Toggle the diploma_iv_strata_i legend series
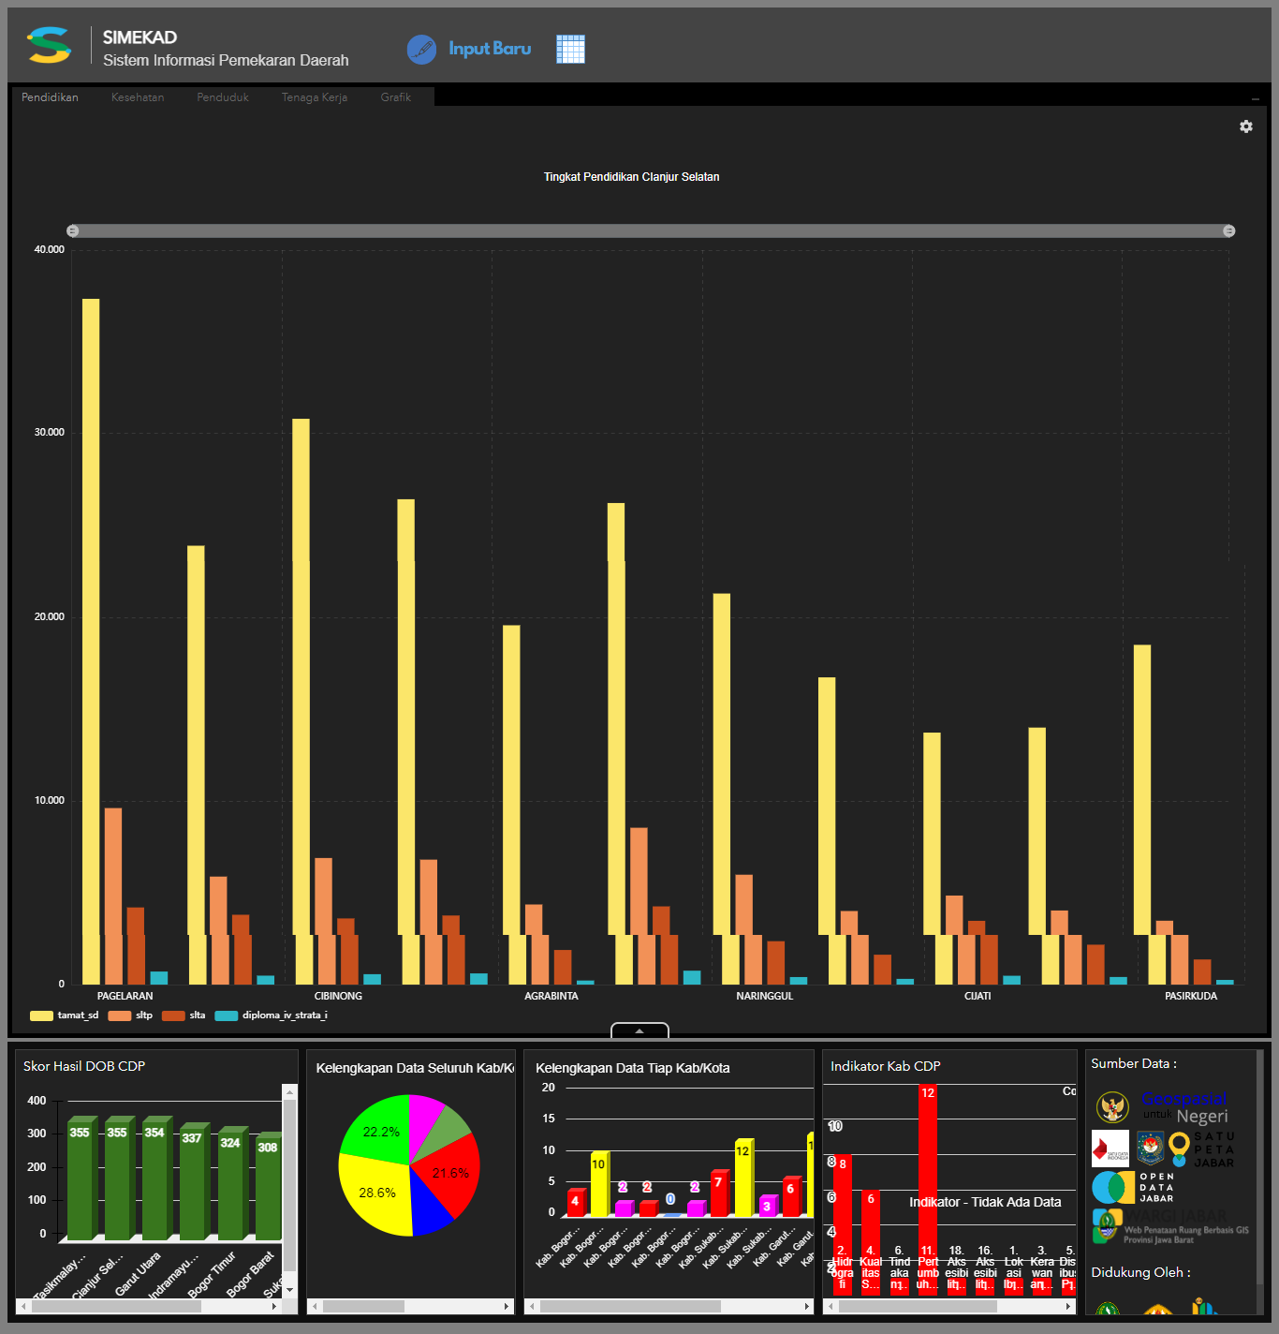 pos(272,1015)
